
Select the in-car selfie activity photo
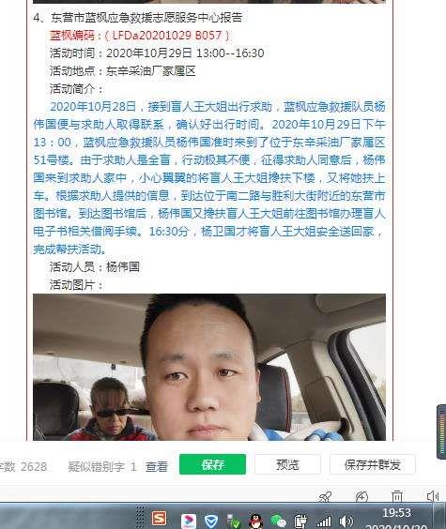[209, 367]
